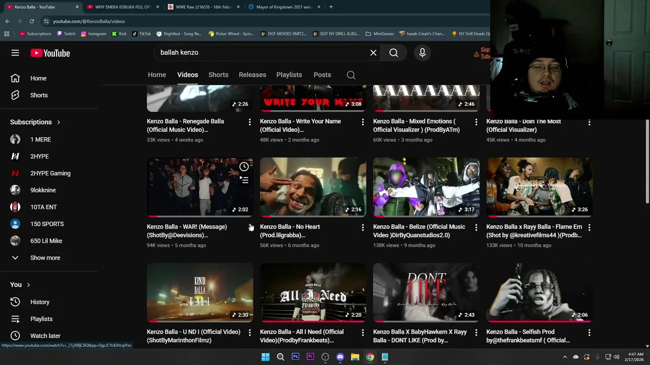Click the search magnifier button
Image resolution: width=650 pixels, height=365 pixels.
(394, 53)
